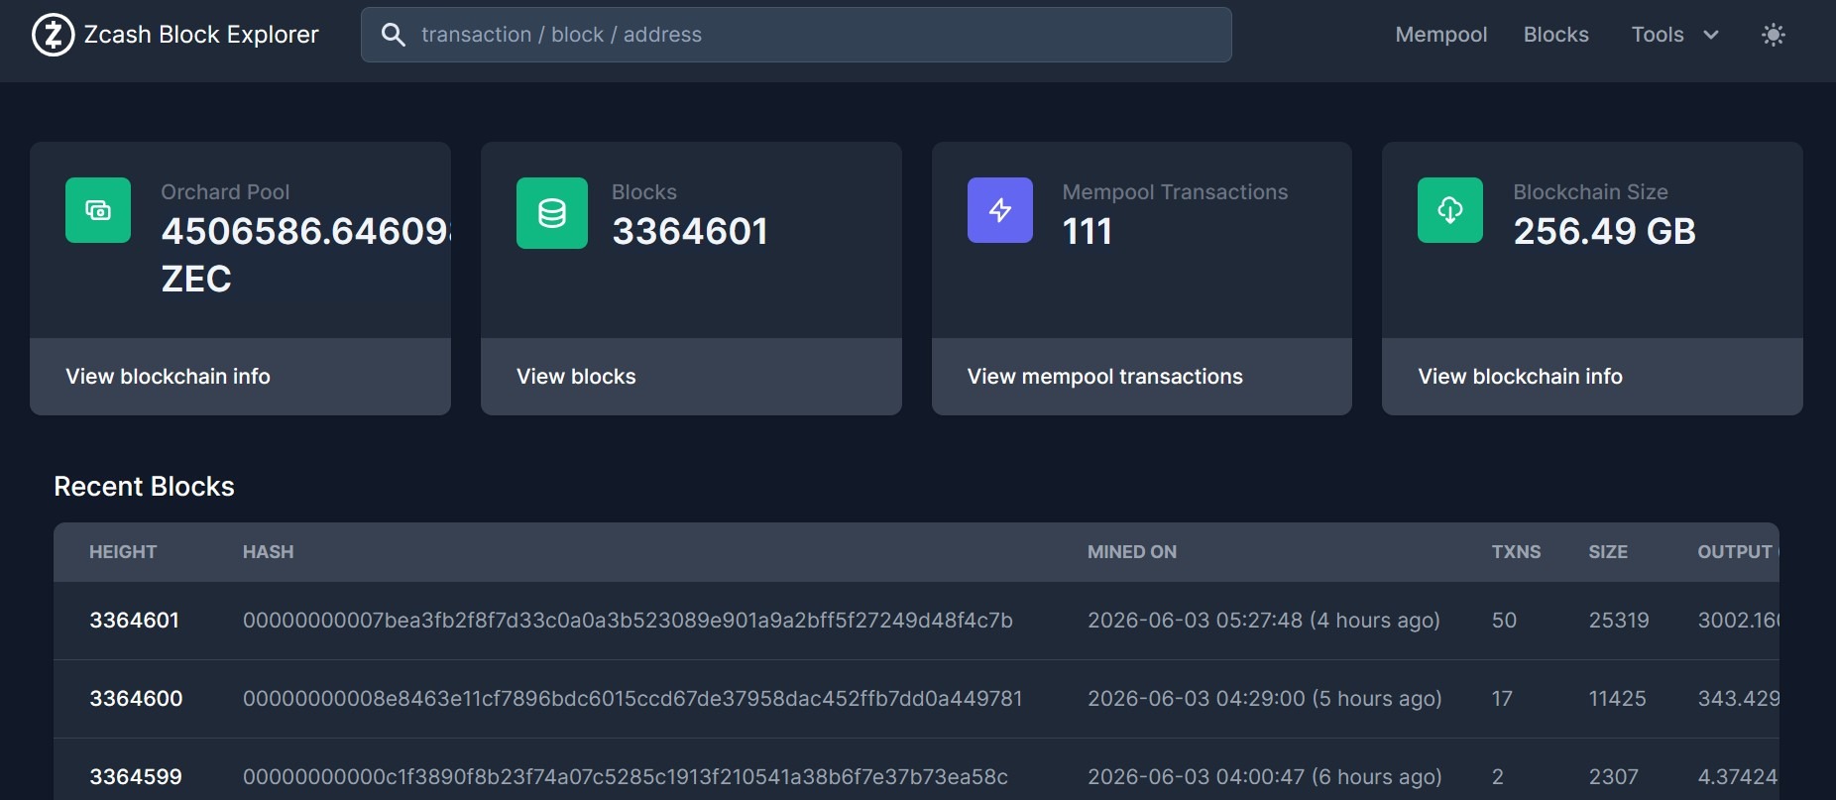Click View blocks link
1836x800 pixels.
click(576, 377)
